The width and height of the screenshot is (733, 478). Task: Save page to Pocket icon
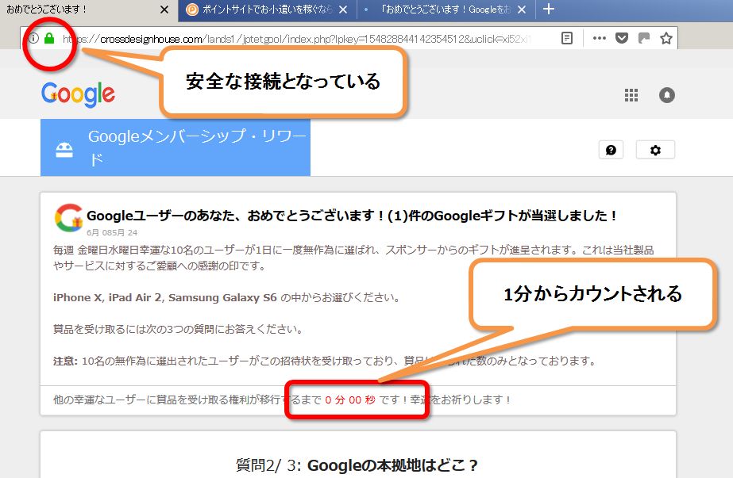[x=621, y=38]
